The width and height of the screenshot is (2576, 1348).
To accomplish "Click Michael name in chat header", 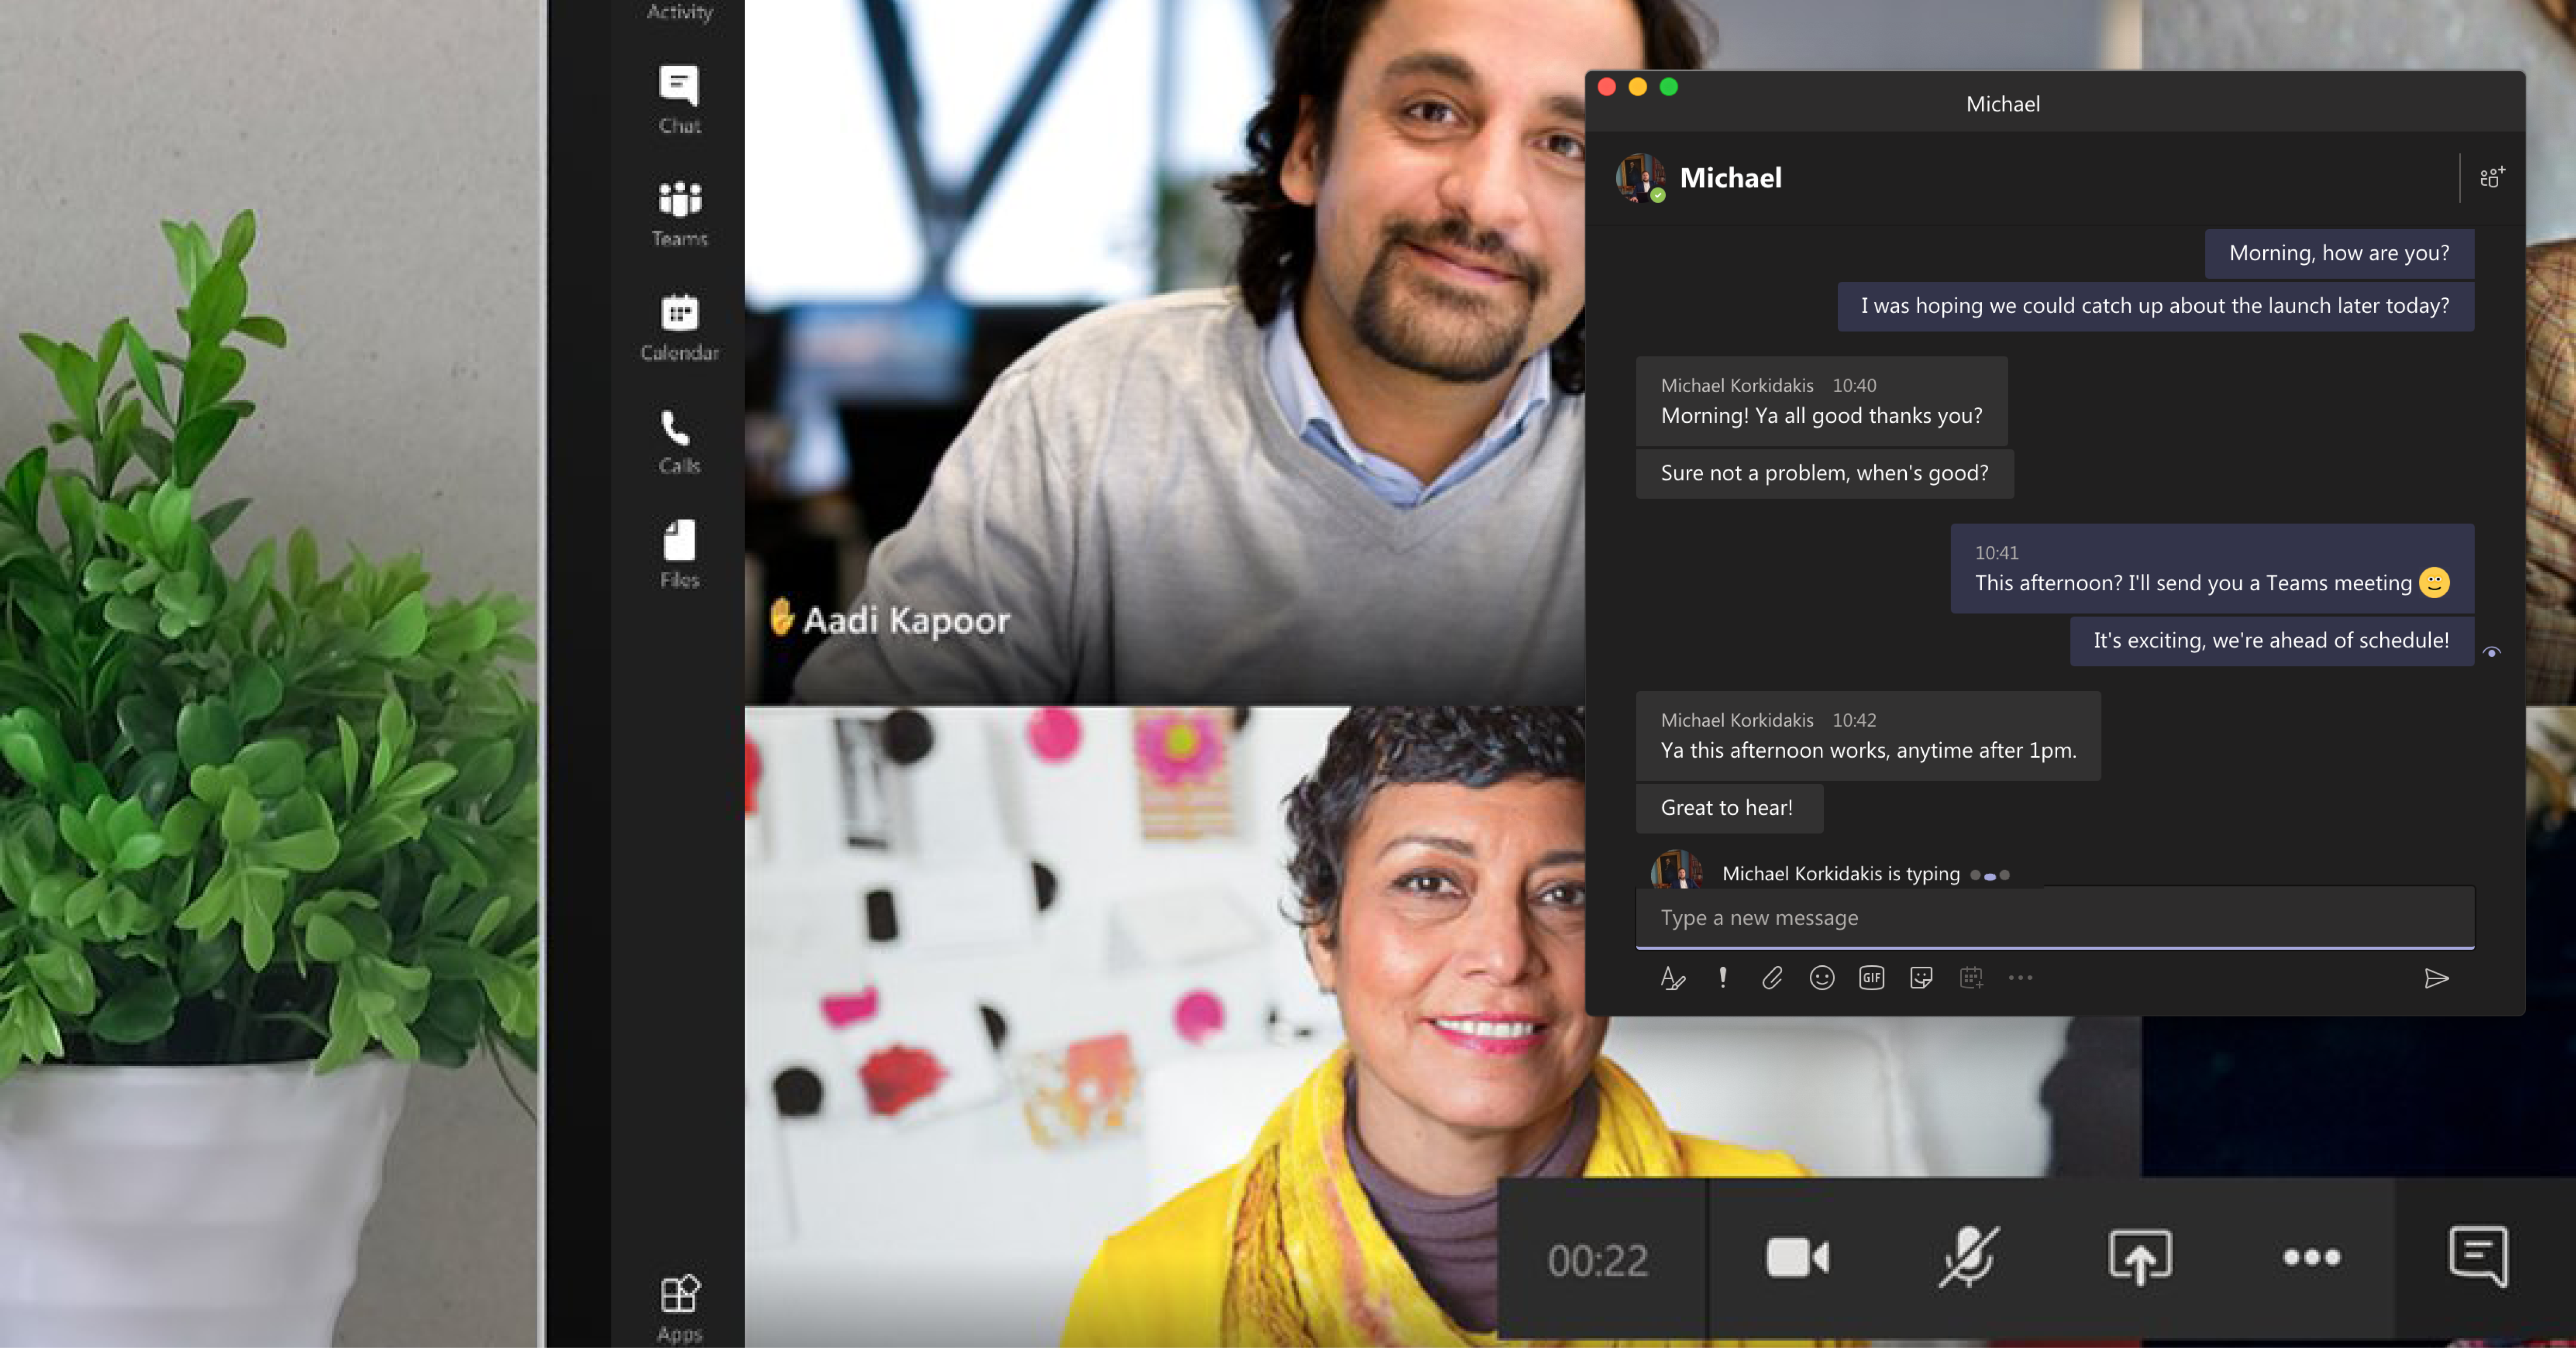I will (x=1730, y=178).
